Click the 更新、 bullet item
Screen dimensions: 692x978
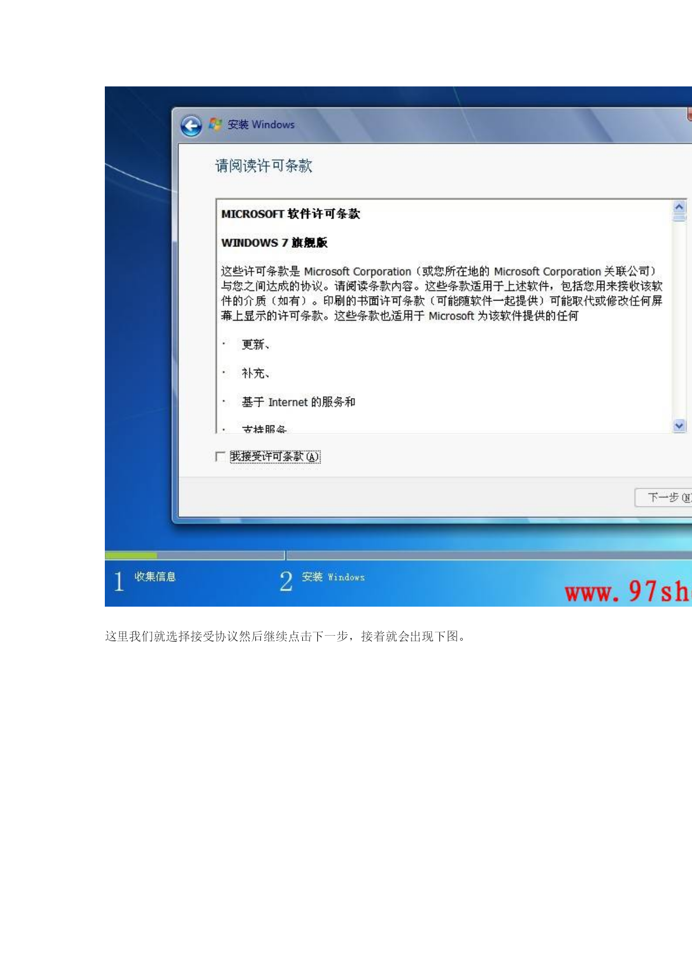[255, 345]
